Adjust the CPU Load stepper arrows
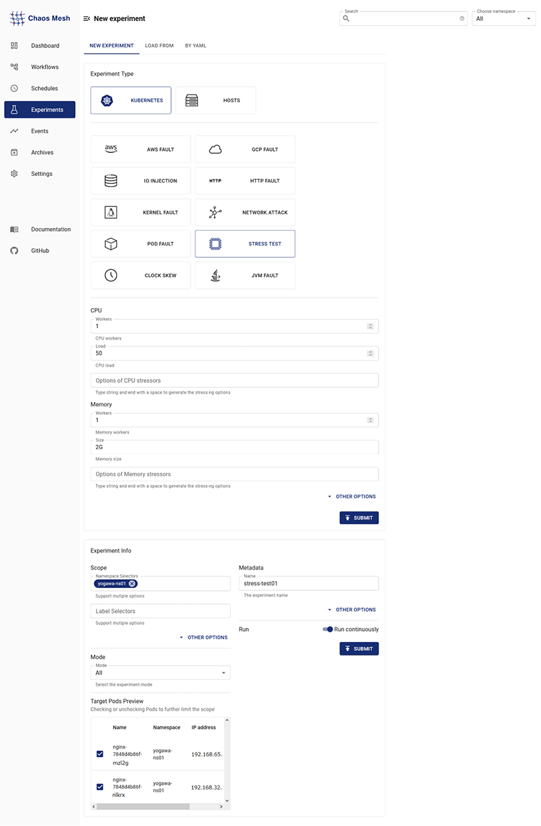The width and height of the screenshot is (541, 826). [x=370, y=353]
